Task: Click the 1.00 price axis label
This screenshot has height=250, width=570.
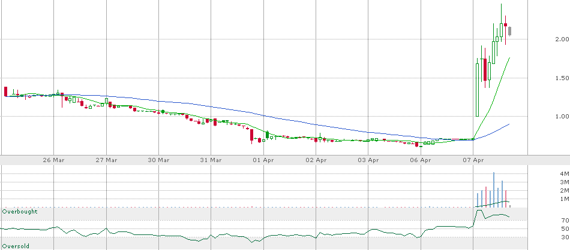Action: click(x=562, y=116)
